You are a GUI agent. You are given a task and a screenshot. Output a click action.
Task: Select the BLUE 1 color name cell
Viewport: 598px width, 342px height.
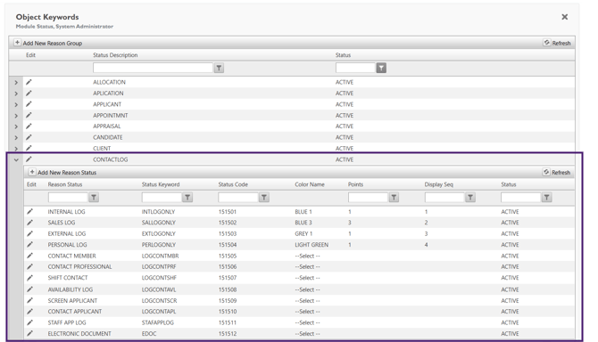[x=303, y=212]
